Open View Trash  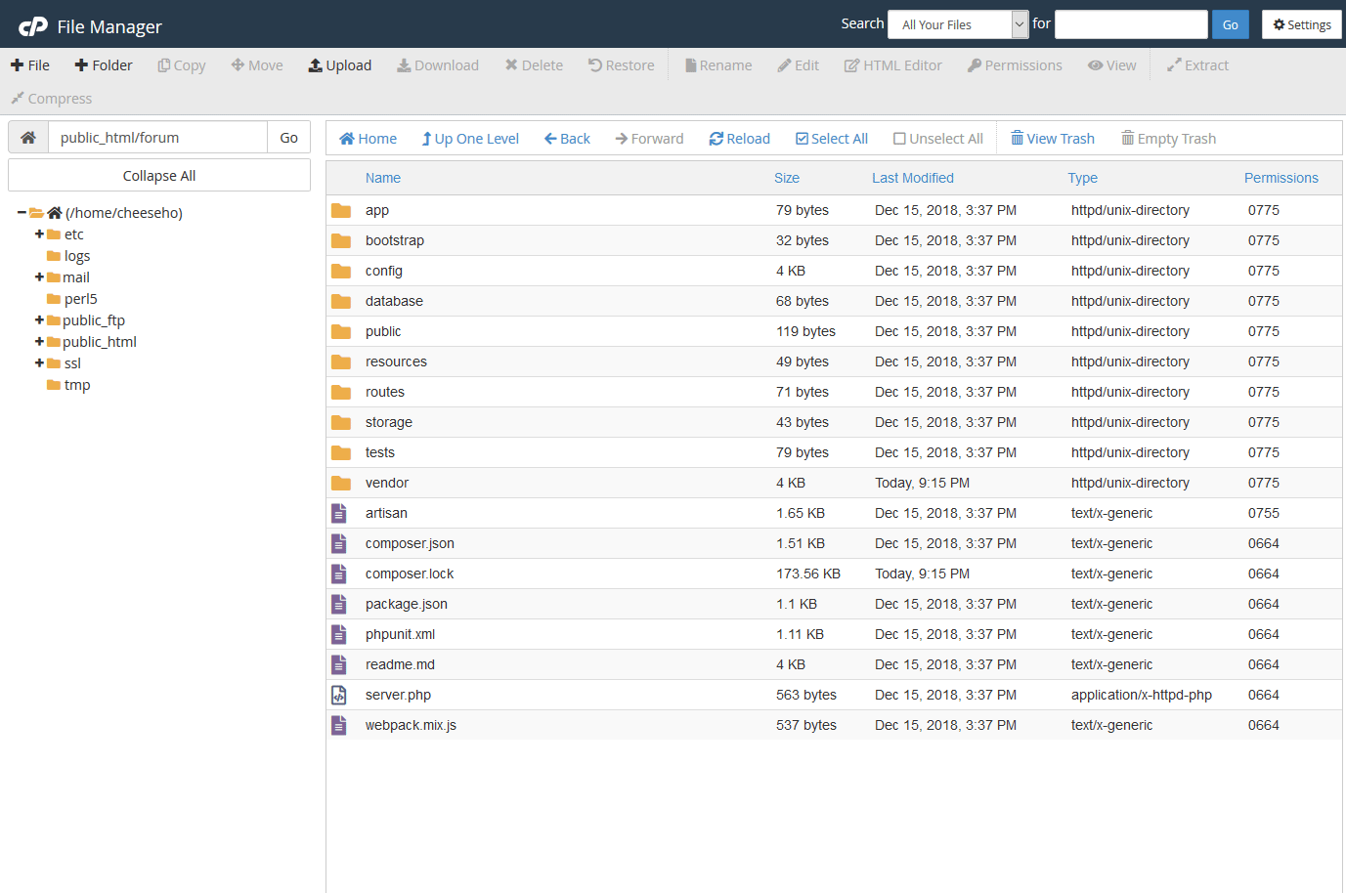point(1052,139)
